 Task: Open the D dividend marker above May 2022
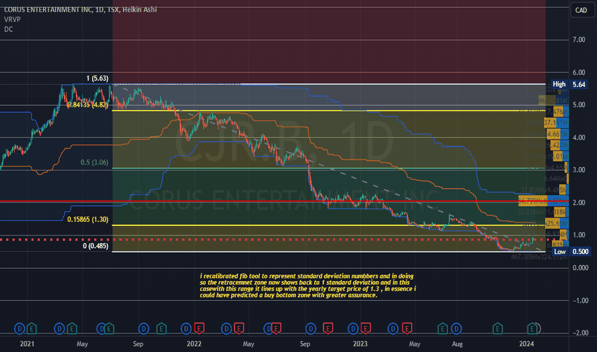tap(227, 328)
